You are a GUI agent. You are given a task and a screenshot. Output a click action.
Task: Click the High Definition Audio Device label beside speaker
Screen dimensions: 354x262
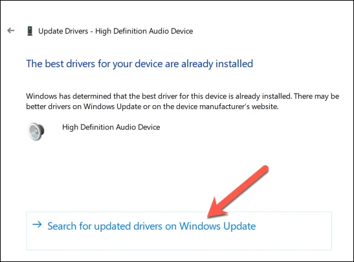[x=111, y=127]
